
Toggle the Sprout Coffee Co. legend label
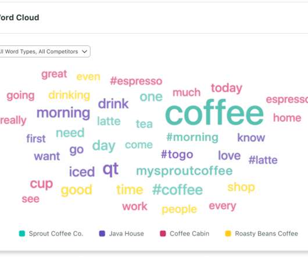click(x=56, y=234)
